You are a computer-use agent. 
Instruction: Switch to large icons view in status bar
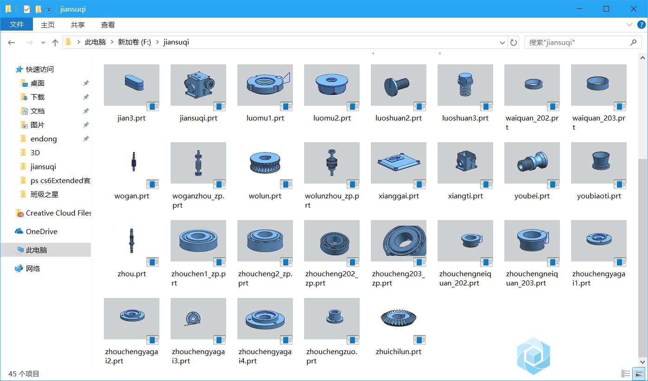point(639,374)
